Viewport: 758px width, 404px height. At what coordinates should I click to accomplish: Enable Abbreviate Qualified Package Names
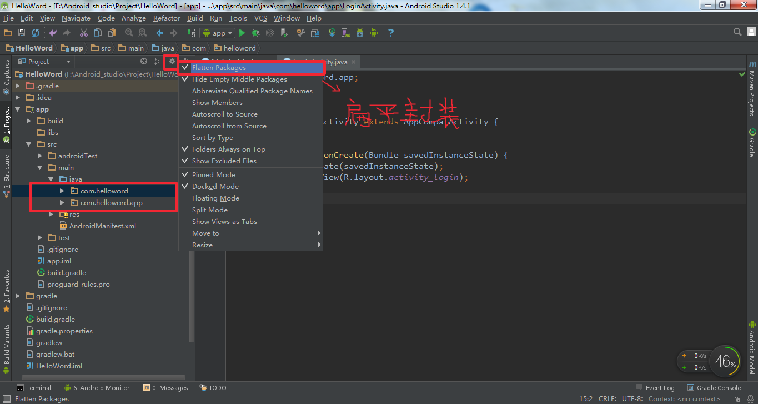pos(251,91)
